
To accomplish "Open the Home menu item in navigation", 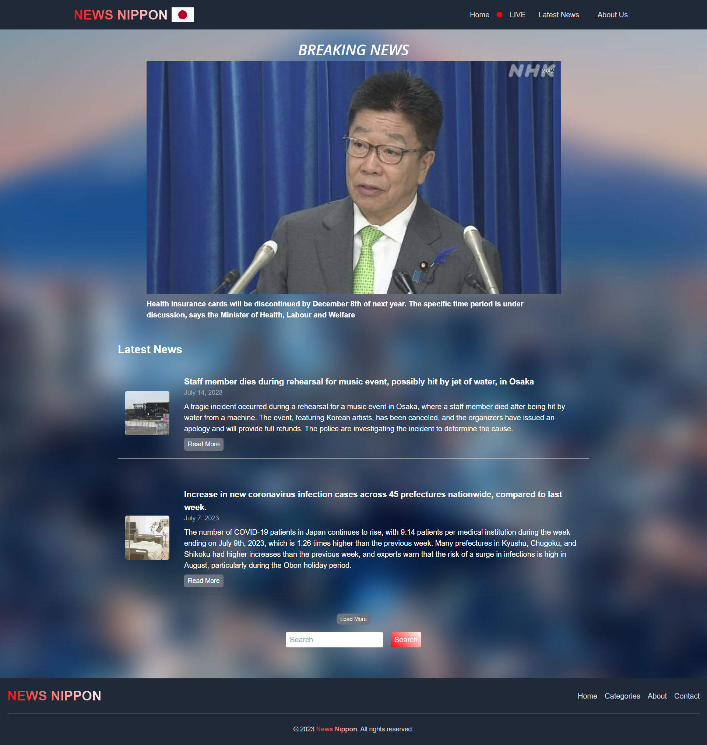I will coord(479,15).
